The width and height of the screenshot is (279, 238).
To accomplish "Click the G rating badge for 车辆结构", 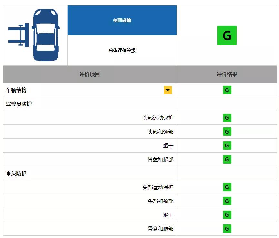I will point(227,90).
